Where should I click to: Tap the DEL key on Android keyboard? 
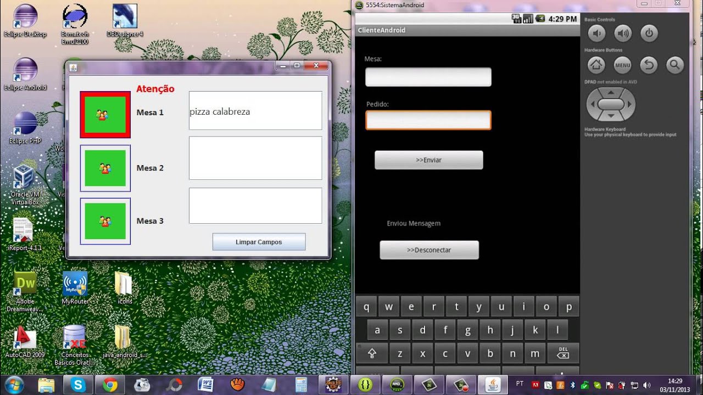coord(563,354)
